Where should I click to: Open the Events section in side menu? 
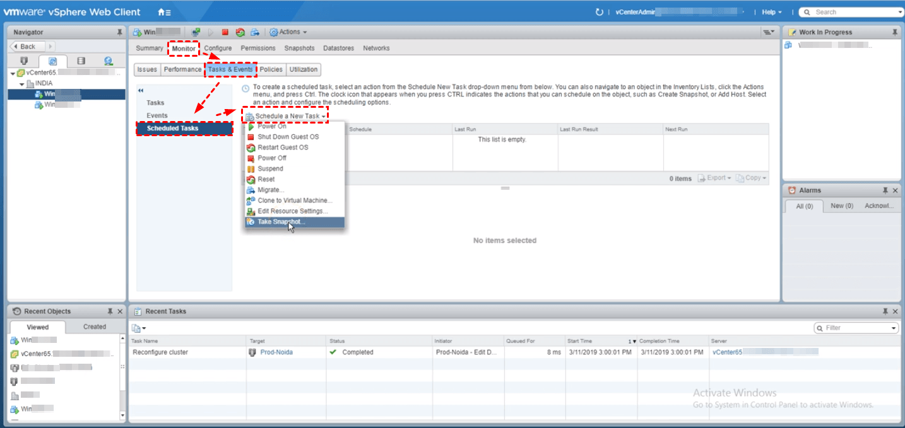click(x=157, y=115)
